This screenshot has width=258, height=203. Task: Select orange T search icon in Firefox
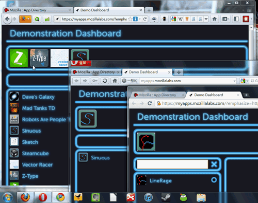click(187, 19)
